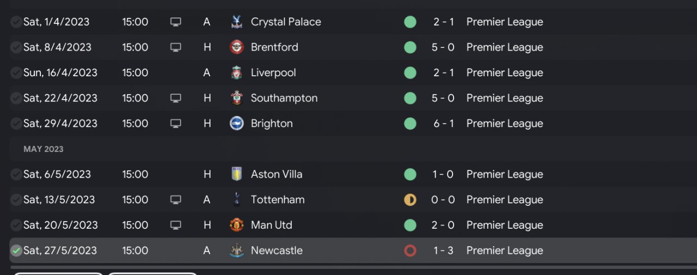Click the yellow draw indicator for Tottenham
This screenshot has height=275, width=697.
point(410,200)
